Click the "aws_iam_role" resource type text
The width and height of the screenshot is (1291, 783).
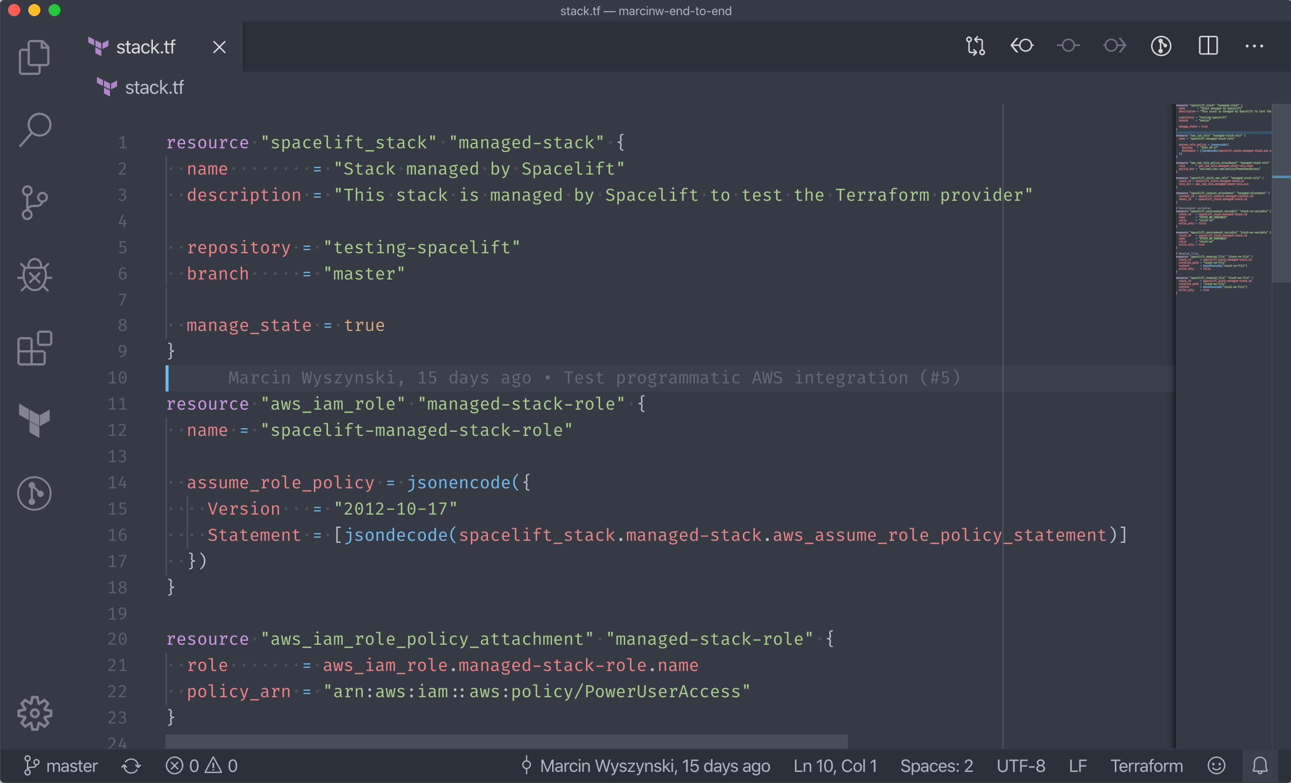click(x=333, y=404)
